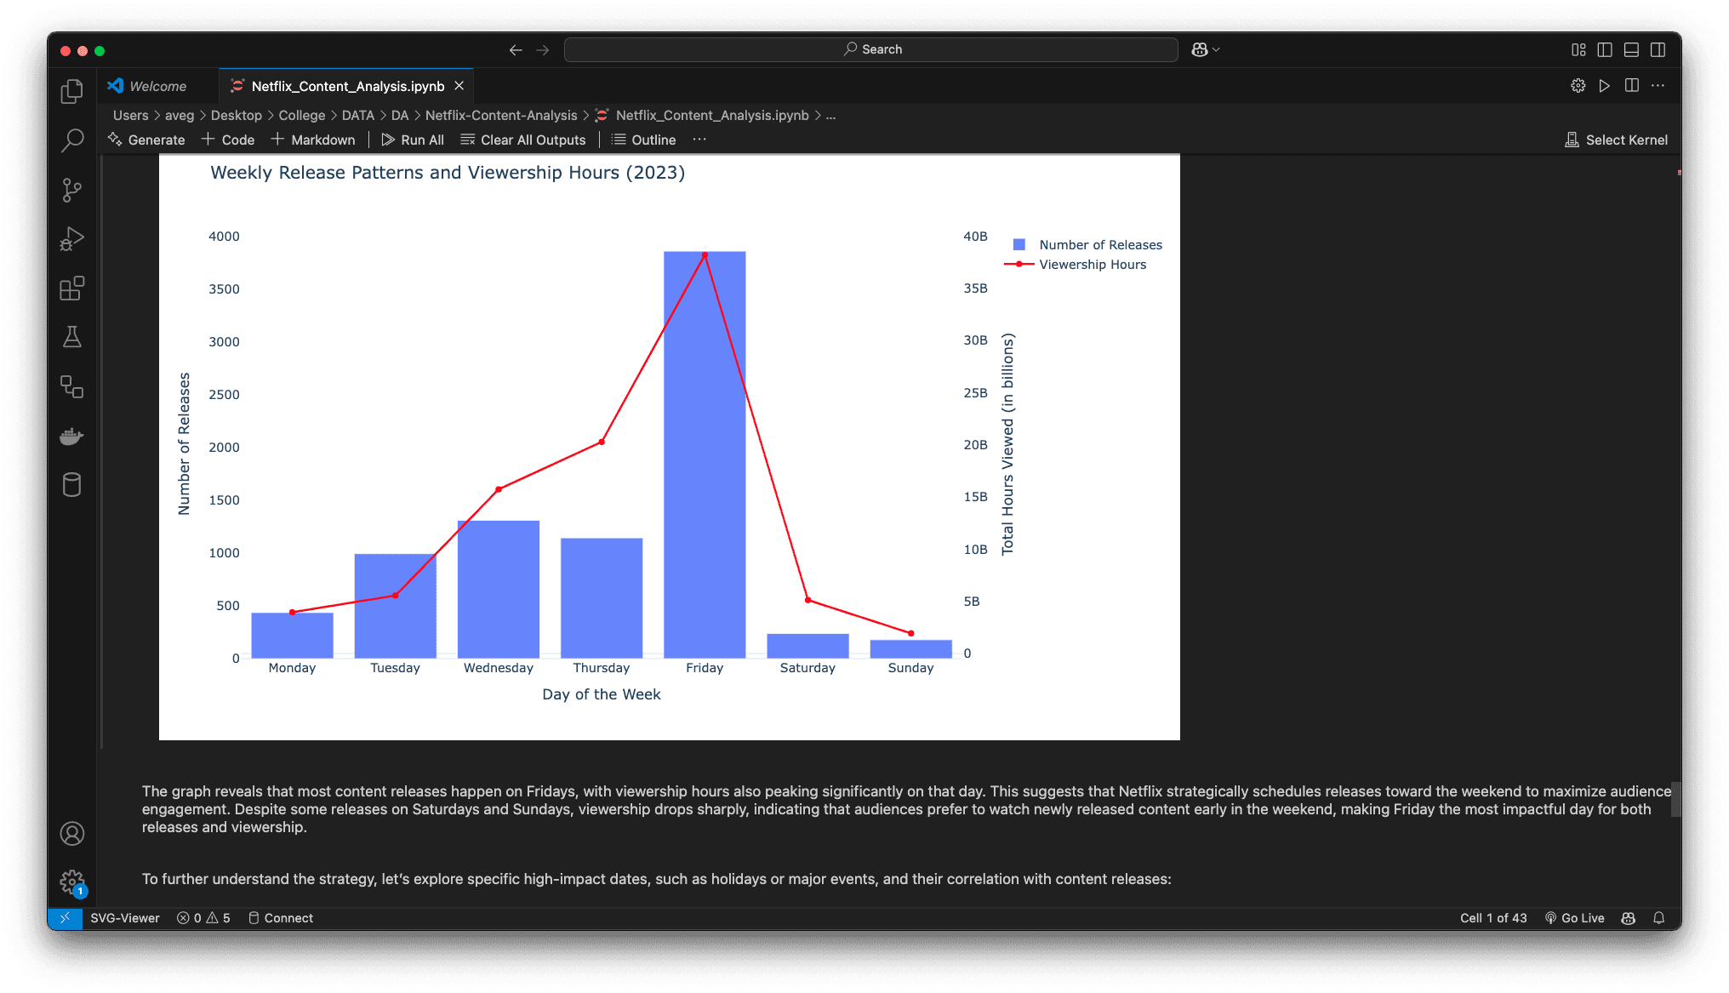Viewport: 1729px width, 993px height.
Task: Open the Netflix-Content-Analysis breadcrumb folder
Action: 501,116
